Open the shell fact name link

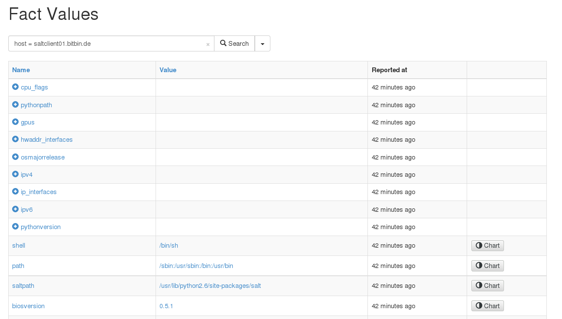(x=19, y=246)
